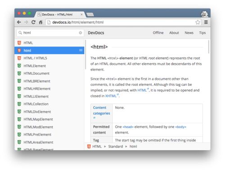Go back using the browser back arrow

click(x=19, y=22)
